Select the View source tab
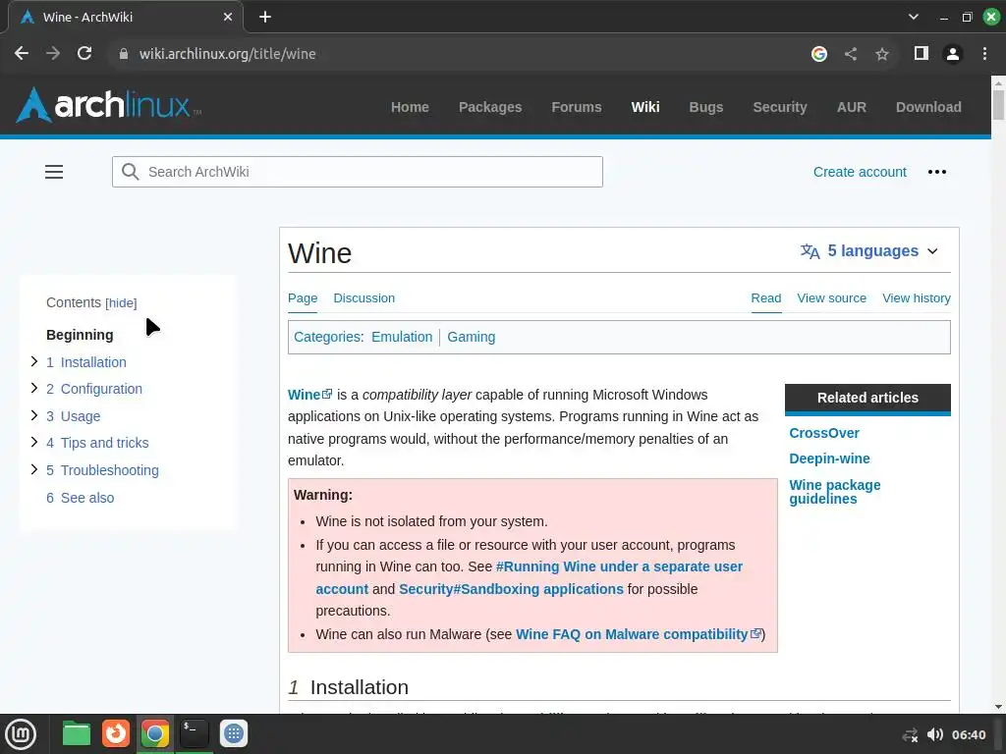Viewport: 1006px width, 754px height. pyautogui.click(x=831, y=298)
